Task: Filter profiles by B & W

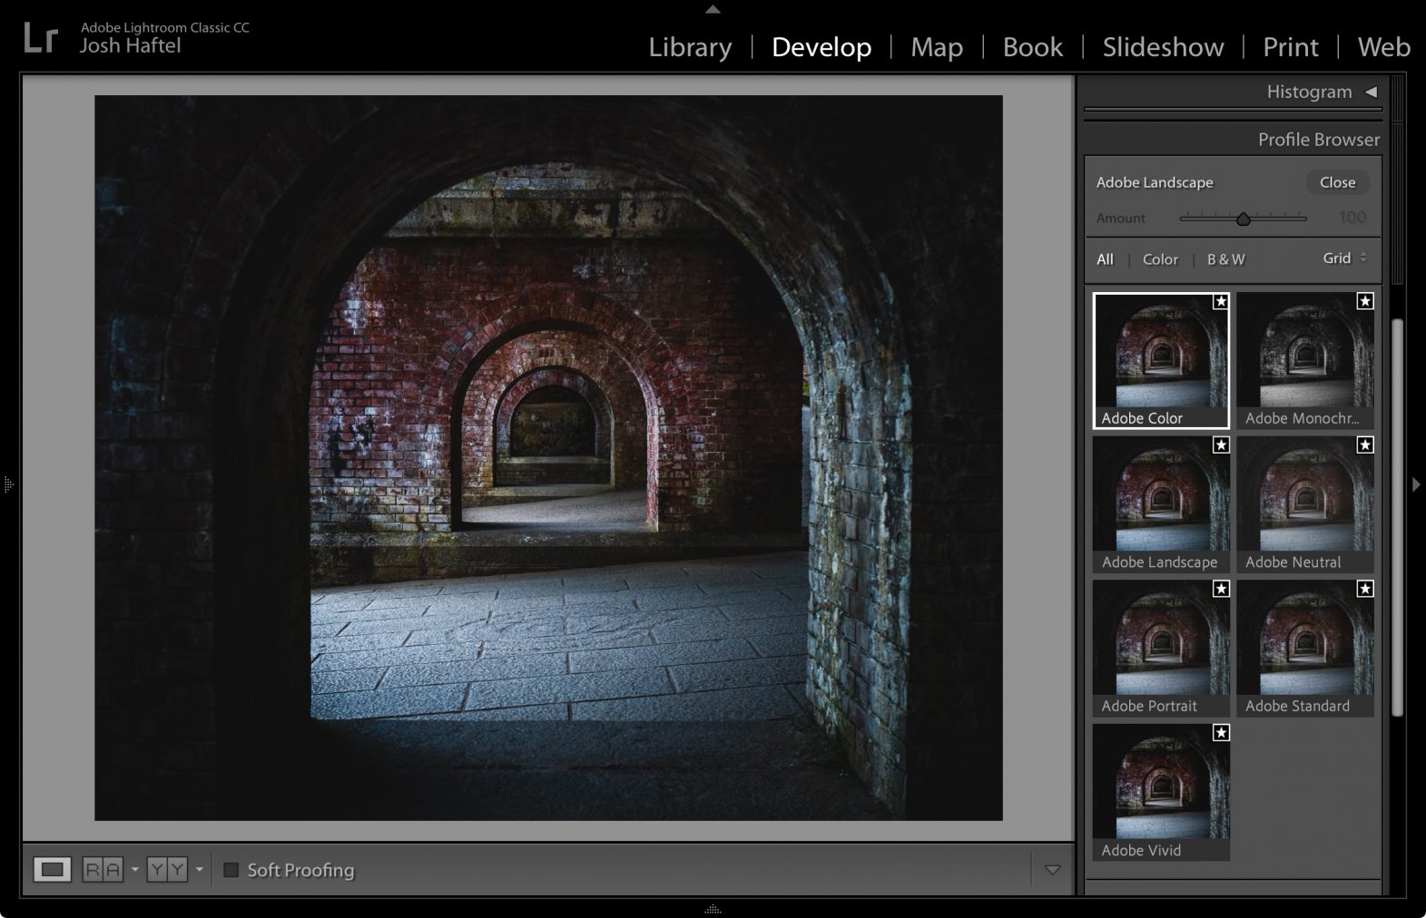Action: point(1225,259)
